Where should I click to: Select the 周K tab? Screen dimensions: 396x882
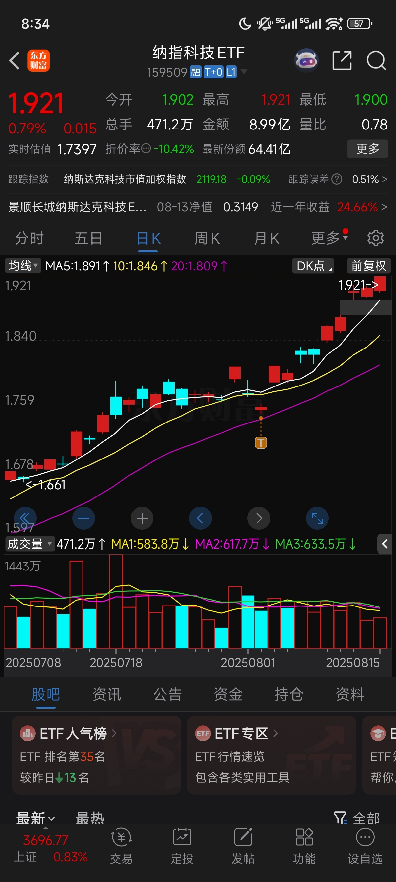pyautogui.click(x=207, y=238)
